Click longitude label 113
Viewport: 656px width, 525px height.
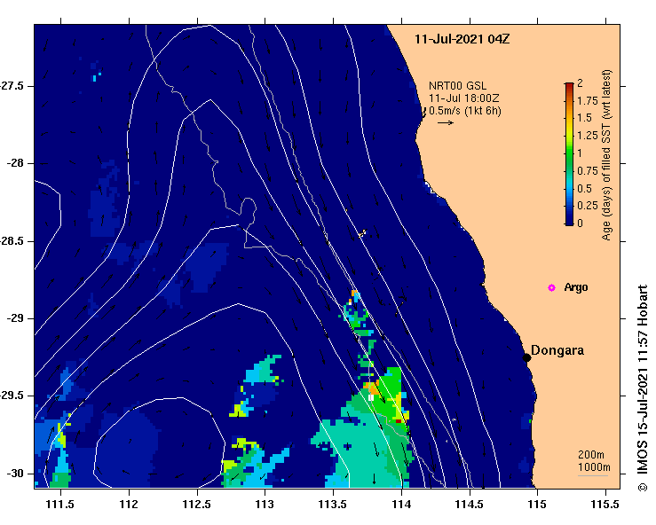click(265, 504)
